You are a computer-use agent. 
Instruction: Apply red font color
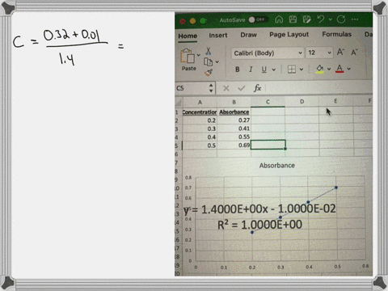339,69
